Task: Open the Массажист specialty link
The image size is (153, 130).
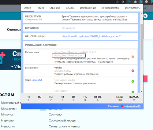Action: [9, 109]
